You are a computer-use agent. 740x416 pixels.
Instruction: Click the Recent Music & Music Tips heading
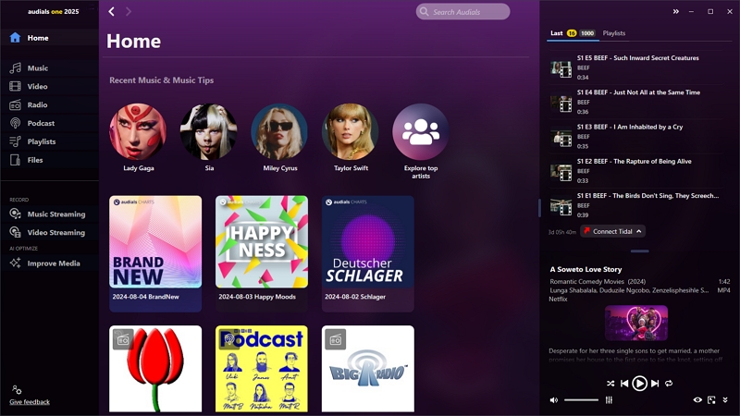tap(161, 80)
